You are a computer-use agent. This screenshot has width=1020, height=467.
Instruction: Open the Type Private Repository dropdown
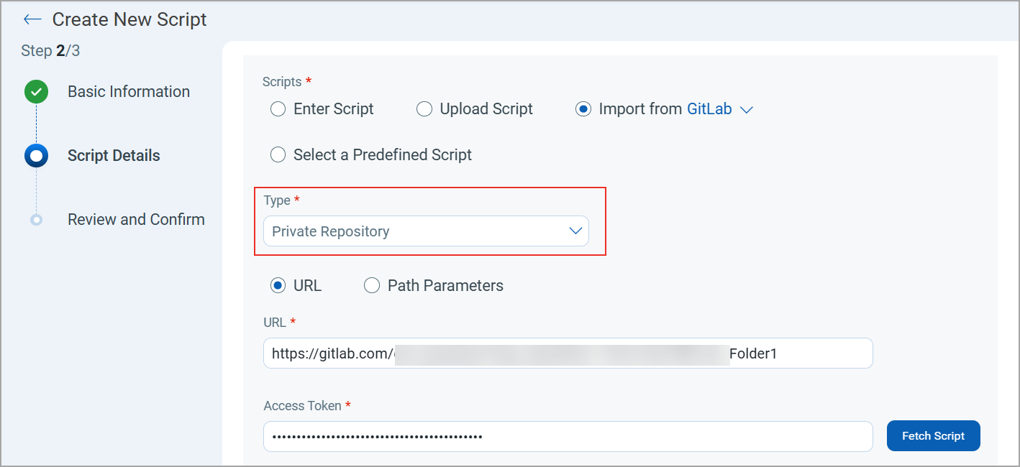coord(417,231)
